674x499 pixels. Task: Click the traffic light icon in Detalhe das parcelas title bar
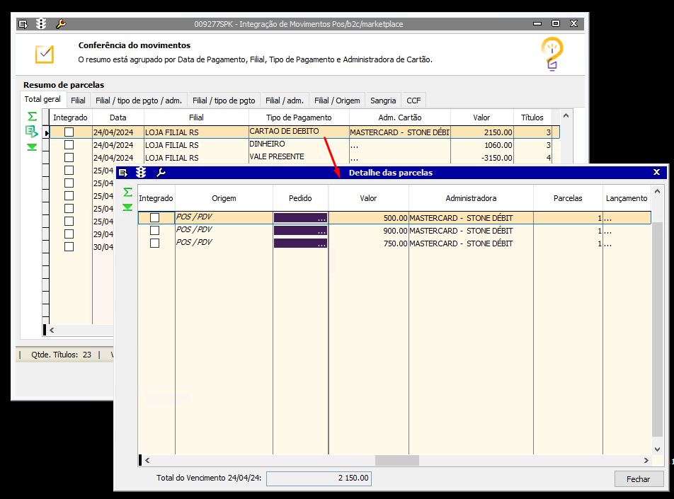coord(141,173)
